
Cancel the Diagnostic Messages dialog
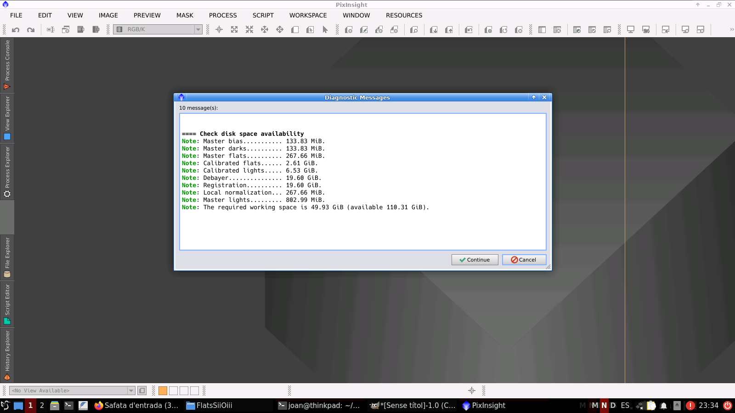(524, 260)
